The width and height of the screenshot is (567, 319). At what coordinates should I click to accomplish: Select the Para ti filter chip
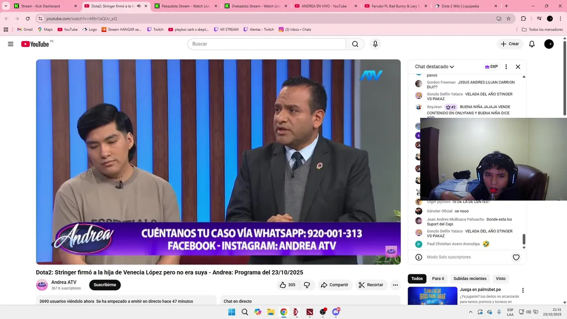coord(438,279)
